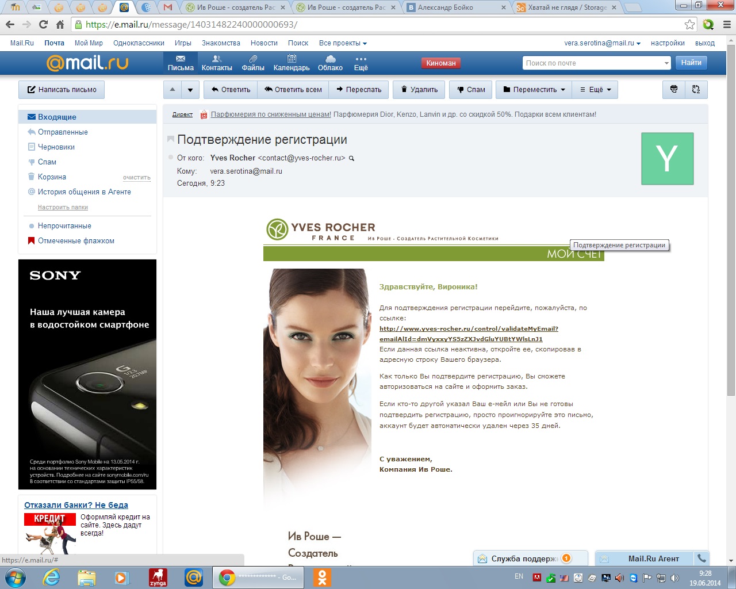This screenshot has width=736, height=589.
Task: Open Windows Explorer from taskbar
Action: [x=87, y=577]
